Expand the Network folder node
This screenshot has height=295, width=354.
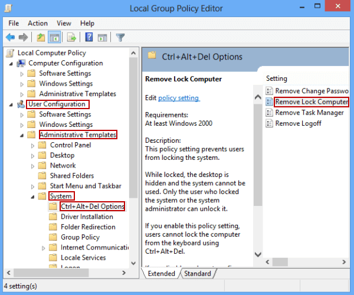coord(32,166)
